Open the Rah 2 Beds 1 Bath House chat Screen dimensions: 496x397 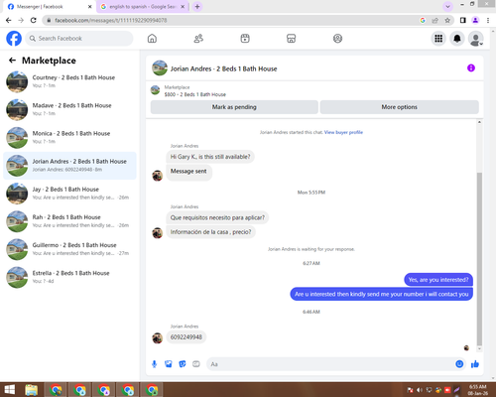[x=69, y=221]
